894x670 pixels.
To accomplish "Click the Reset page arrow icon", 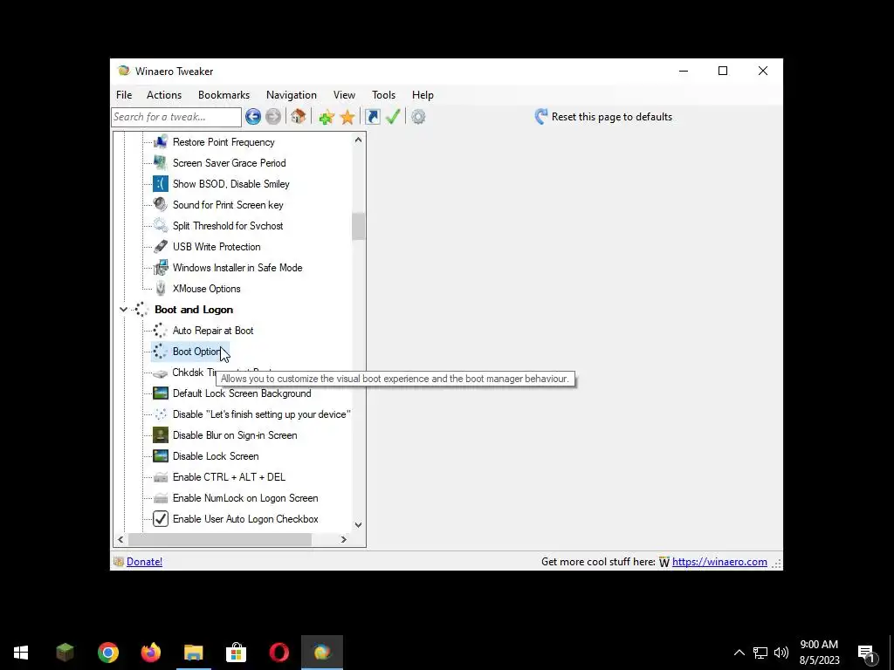I will [x=541, y=117].
